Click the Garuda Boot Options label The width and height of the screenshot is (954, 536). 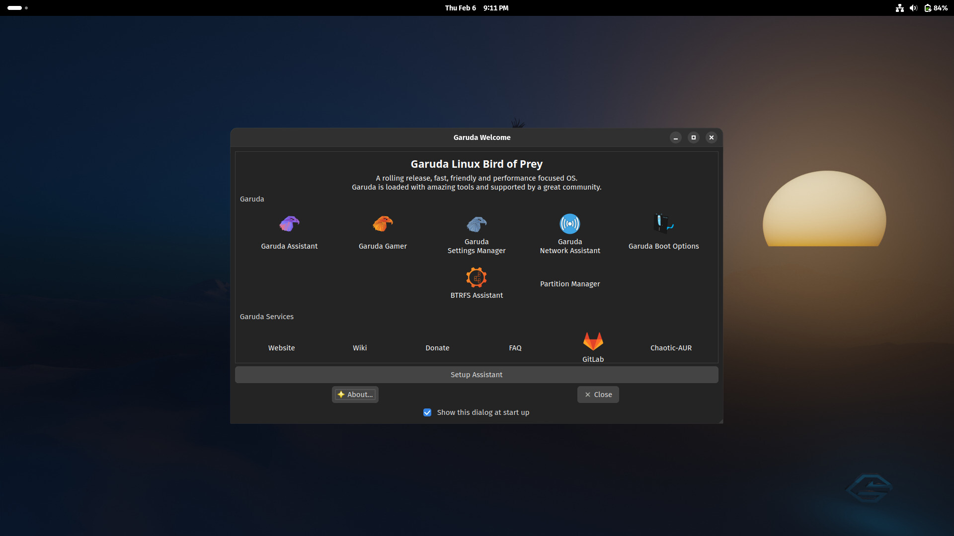click(663, 246)
